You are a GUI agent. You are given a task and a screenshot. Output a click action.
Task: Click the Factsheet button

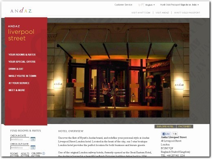[x=185, y=126]
